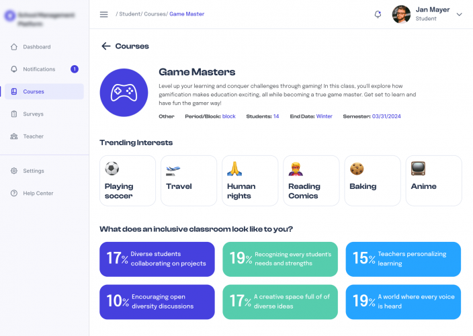Click the soccer ball icon
This screenshot has height=336, width=473.
coord(112,168)
